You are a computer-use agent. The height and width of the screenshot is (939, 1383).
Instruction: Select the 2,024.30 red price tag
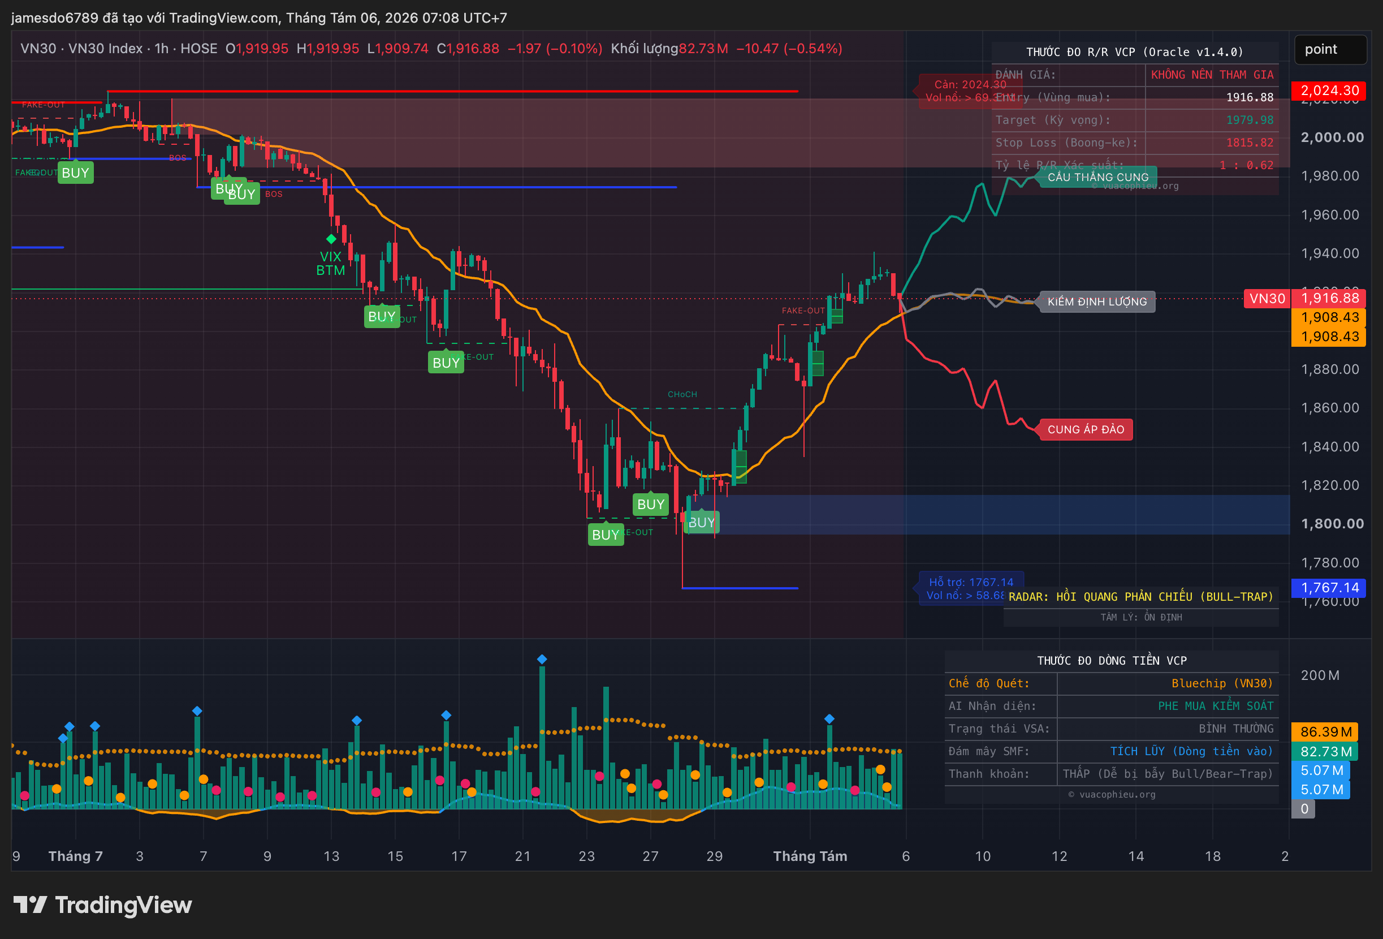pyautogui.click(x=1329, y=91)
